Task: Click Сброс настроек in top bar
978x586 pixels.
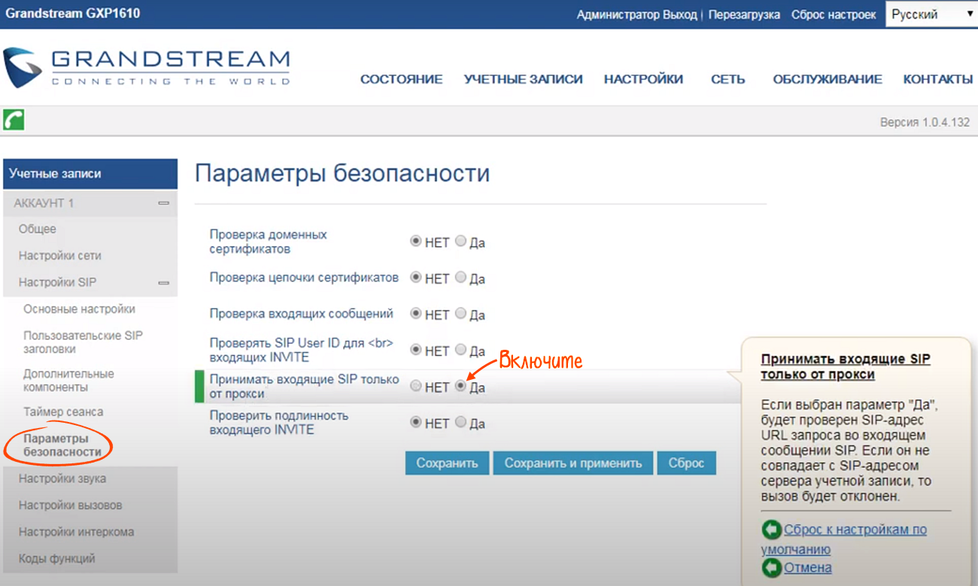Action: (x=834, y=15)
